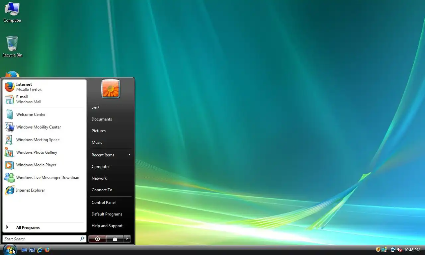The height and width of the screenshot is (255, 425).
Task: Open the security shield alert tray icon
Action: tap(378, 250)
